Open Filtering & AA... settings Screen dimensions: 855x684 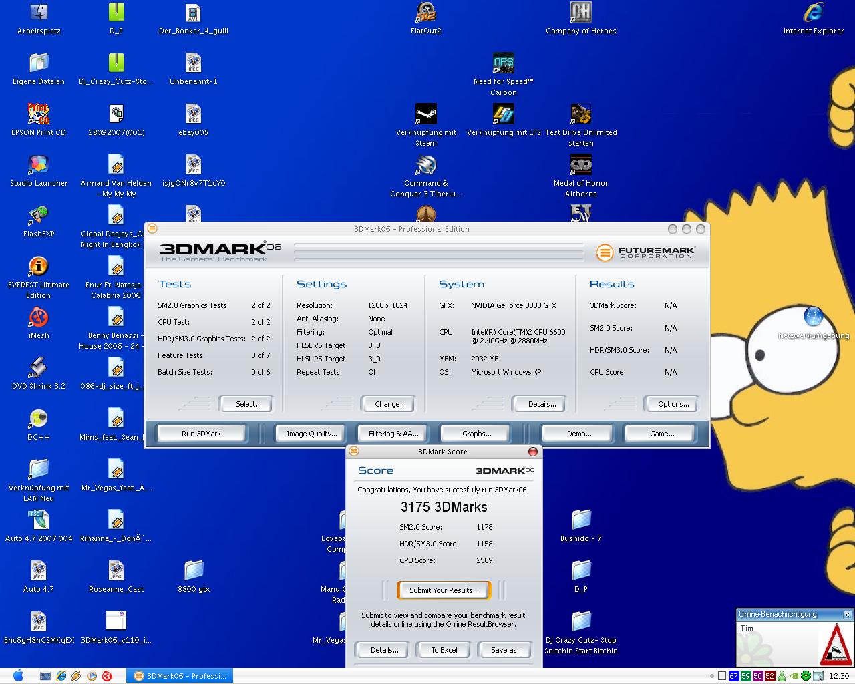click(x=393, y=434)
